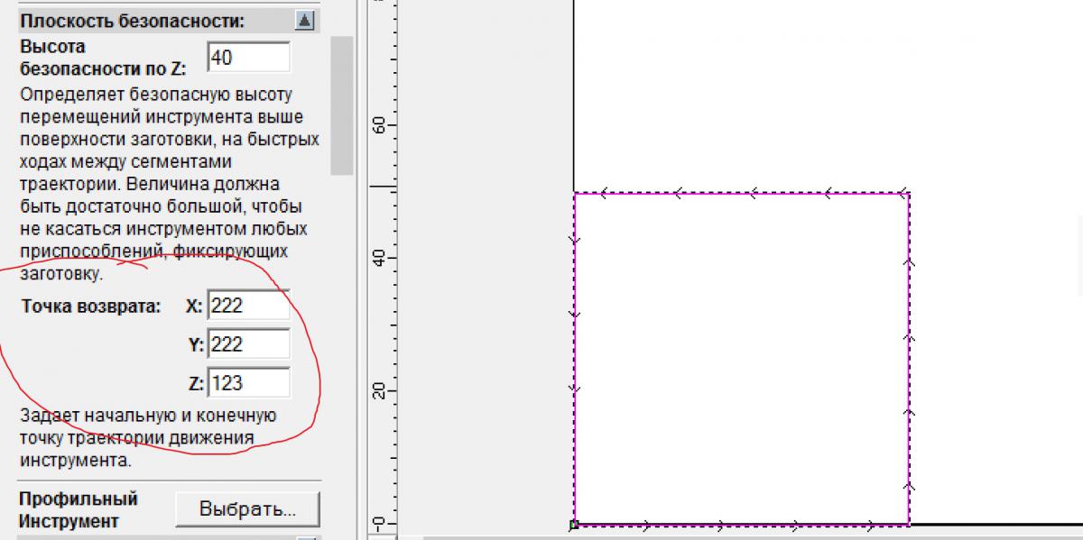
Task: Click the Высота безопасности по Z field
Action: click(x=248, y=58)
